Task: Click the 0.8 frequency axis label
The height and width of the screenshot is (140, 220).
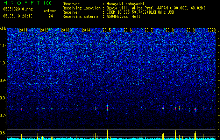Action: [x=3, y=98]
